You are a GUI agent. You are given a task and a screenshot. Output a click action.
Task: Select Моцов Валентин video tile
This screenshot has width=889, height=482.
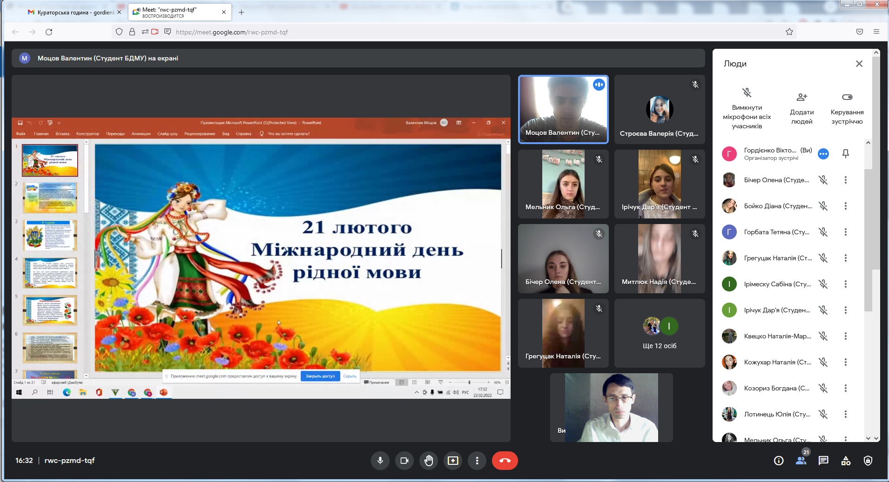tap(563, 109)
